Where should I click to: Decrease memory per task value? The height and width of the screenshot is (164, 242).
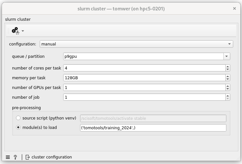[228, 79]
